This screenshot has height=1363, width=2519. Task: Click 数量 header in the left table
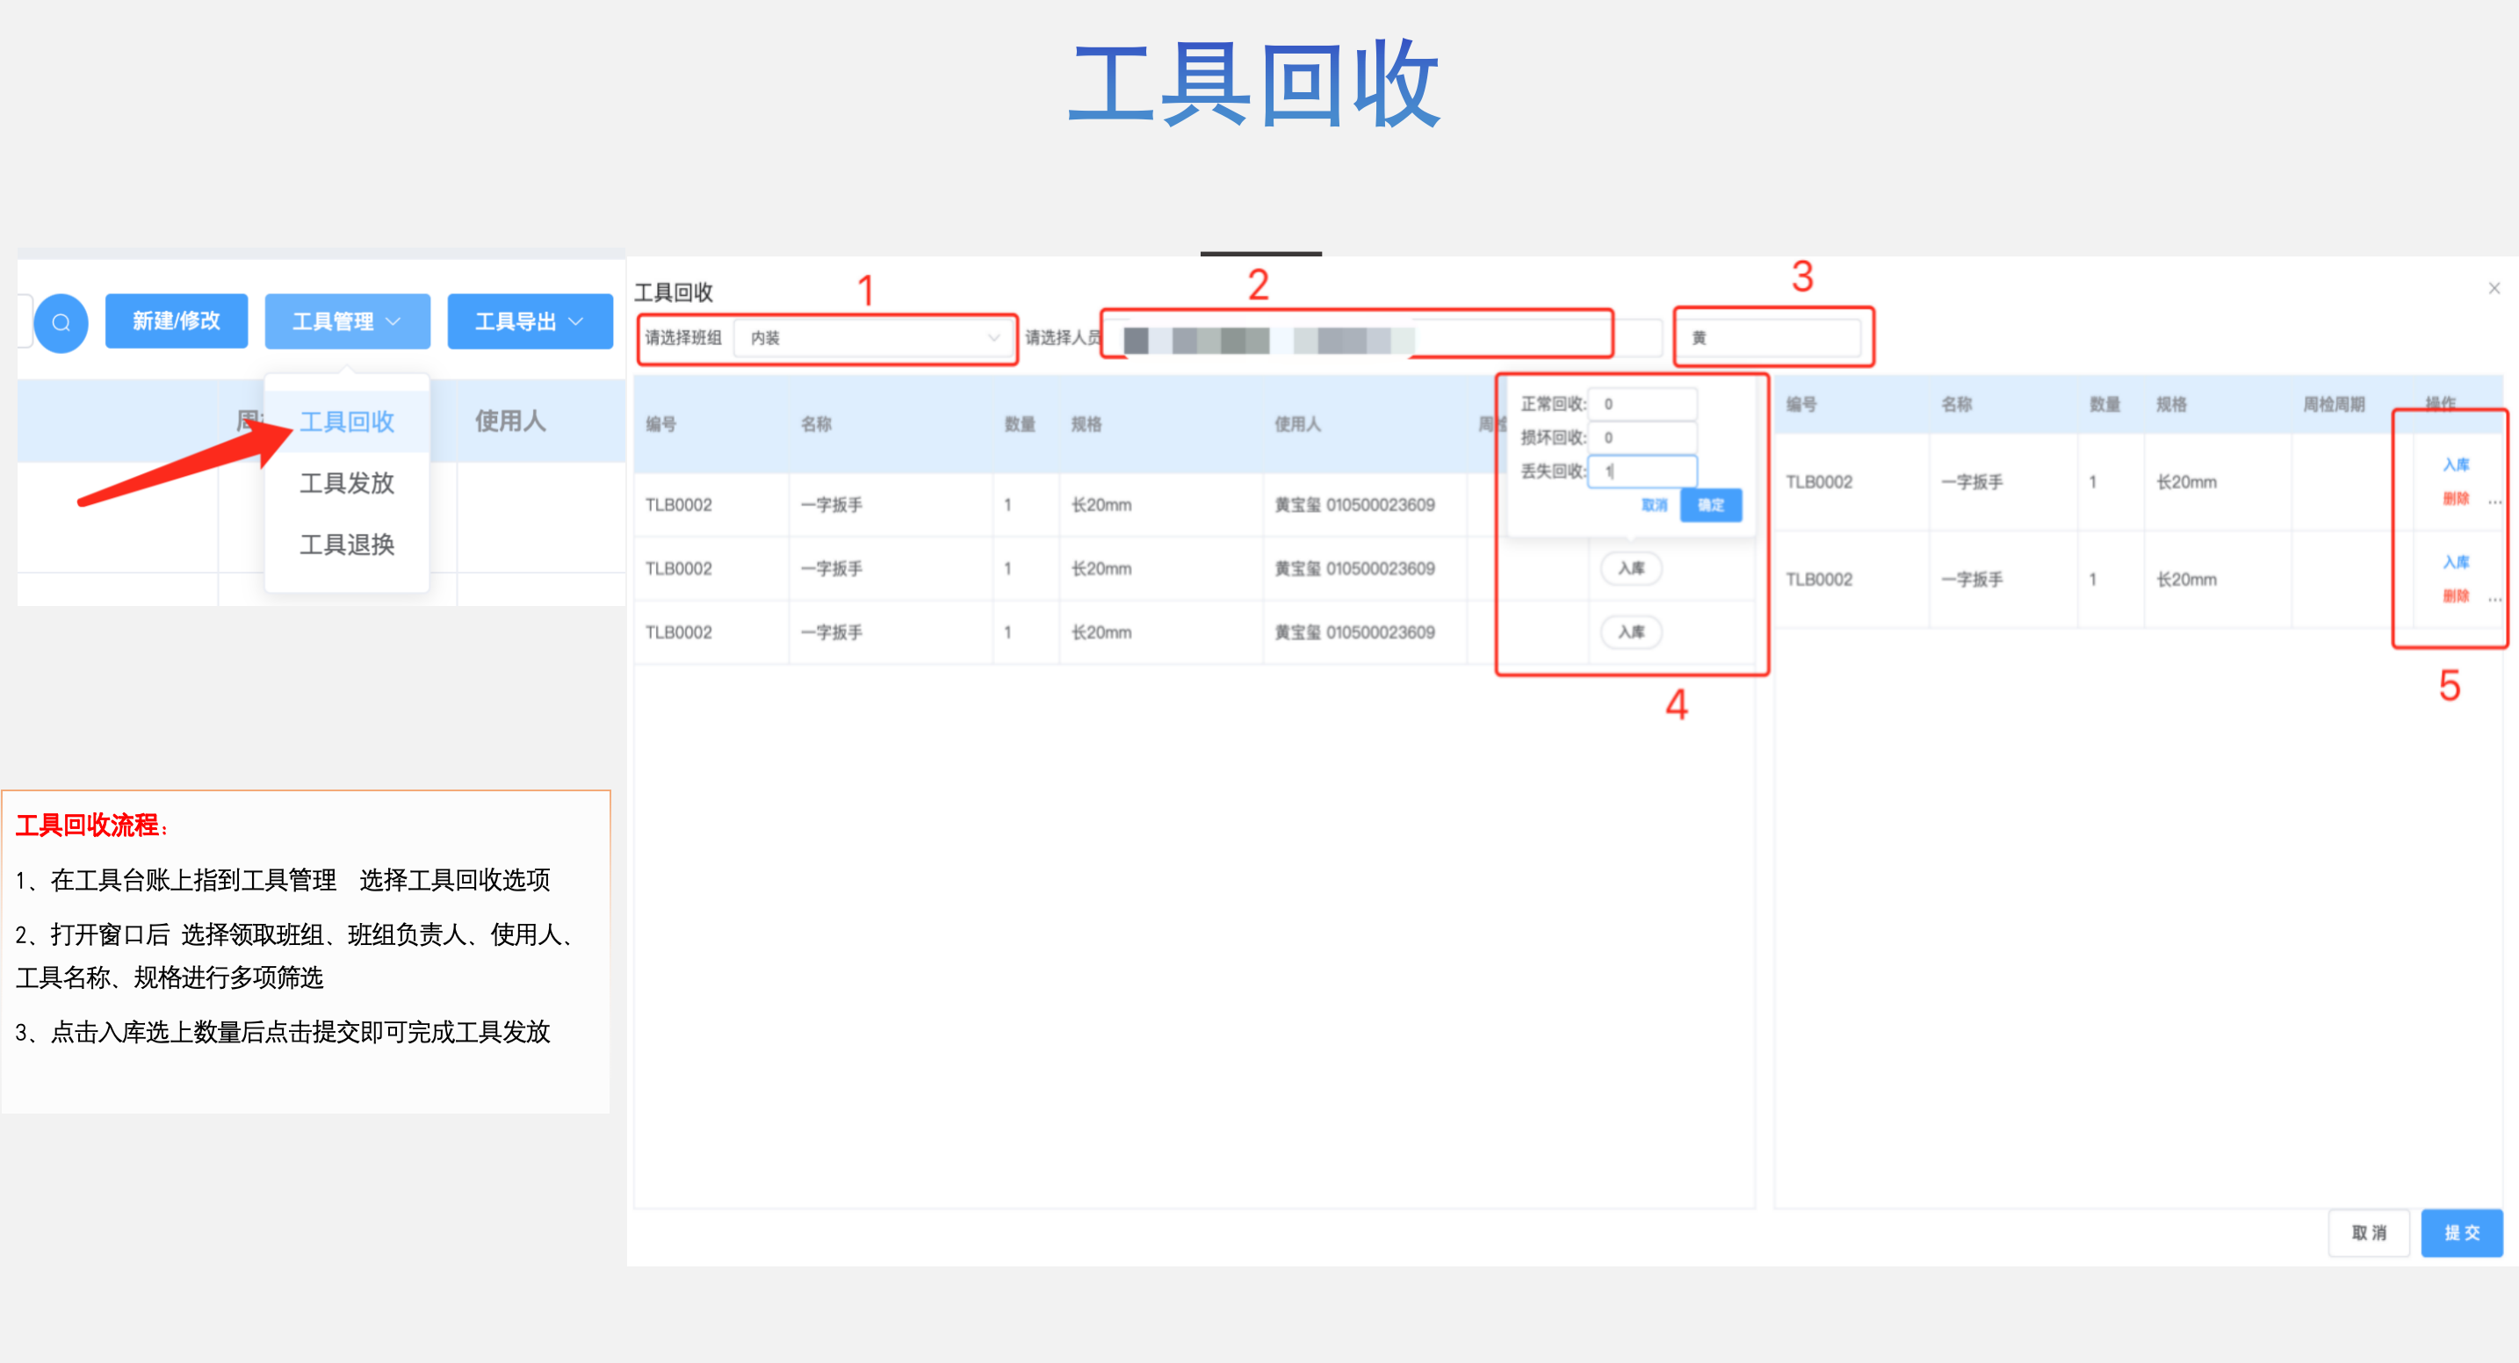1020,424
